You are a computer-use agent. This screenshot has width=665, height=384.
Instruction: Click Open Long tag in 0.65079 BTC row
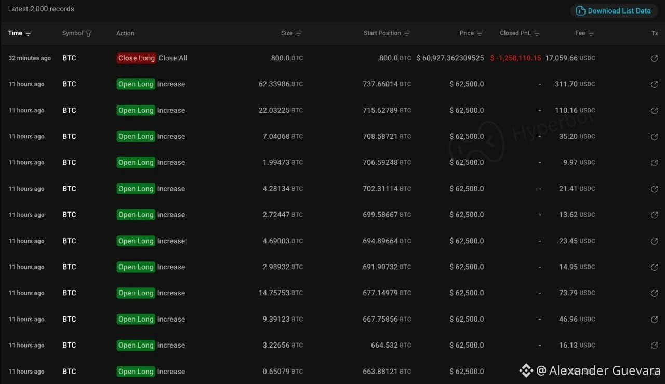click(136, 372)
